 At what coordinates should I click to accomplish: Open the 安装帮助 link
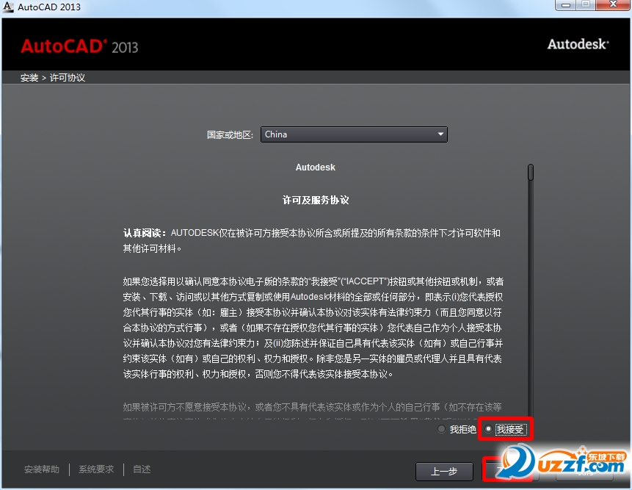click(x=42, y=469)
